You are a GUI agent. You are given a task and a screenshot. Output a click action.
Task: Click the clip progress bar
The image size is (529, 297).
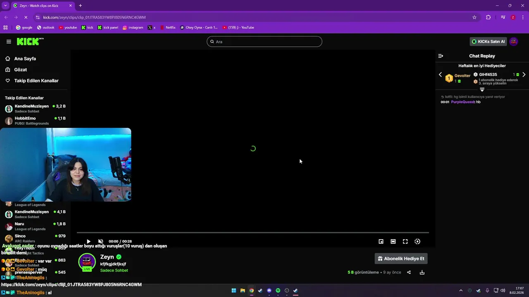(253, 233)
